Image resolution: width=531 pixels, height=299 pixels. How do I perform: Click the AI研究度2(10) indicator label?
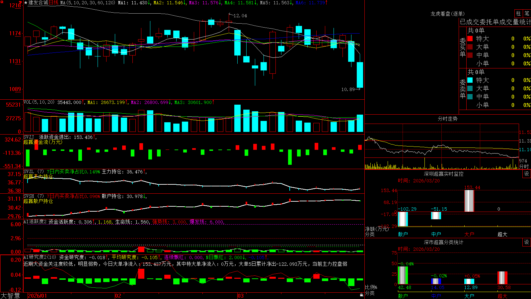click(x=40, y=257)
